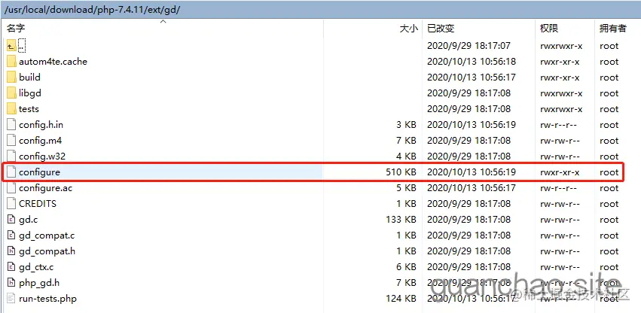
Task: Select the config.w32 file name
Action: [x=42, y=156]
